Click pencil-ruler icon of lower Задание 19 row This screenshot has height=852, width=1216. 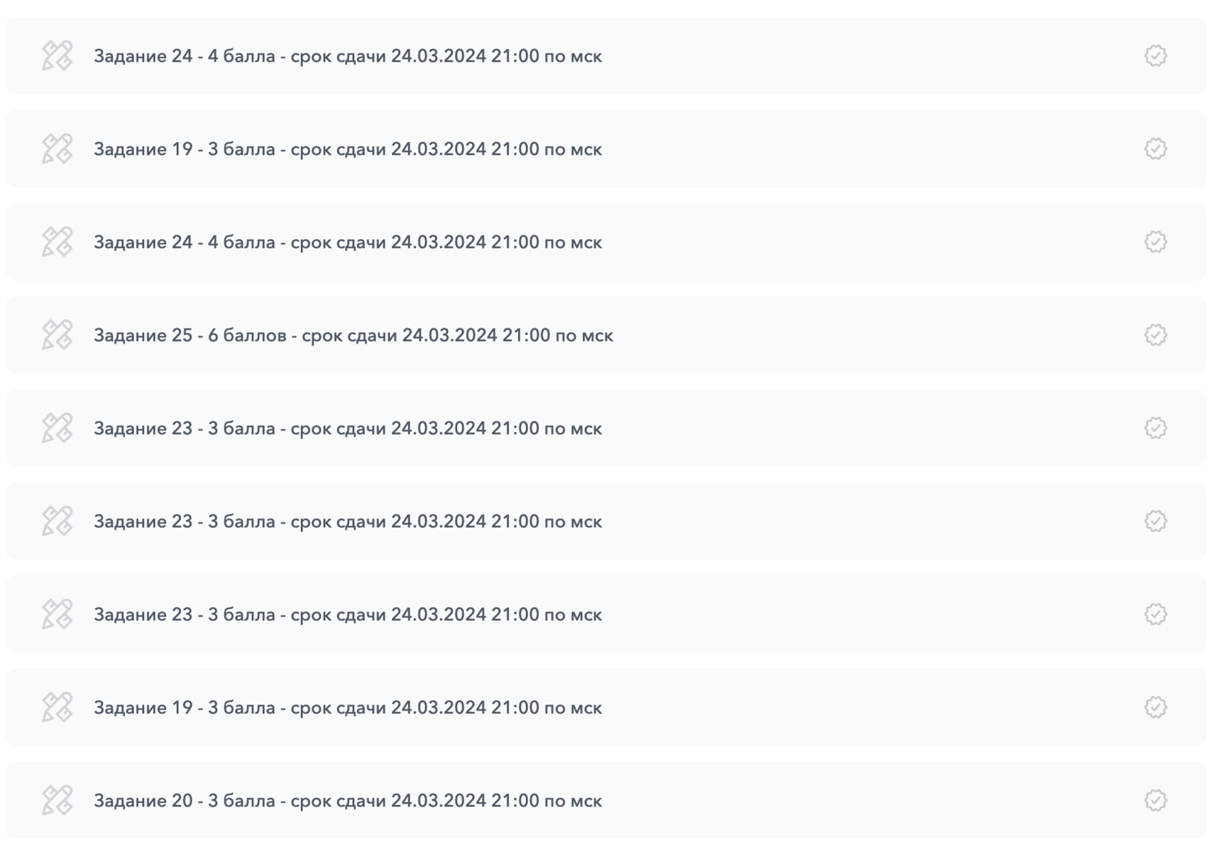tap(57, 707)
